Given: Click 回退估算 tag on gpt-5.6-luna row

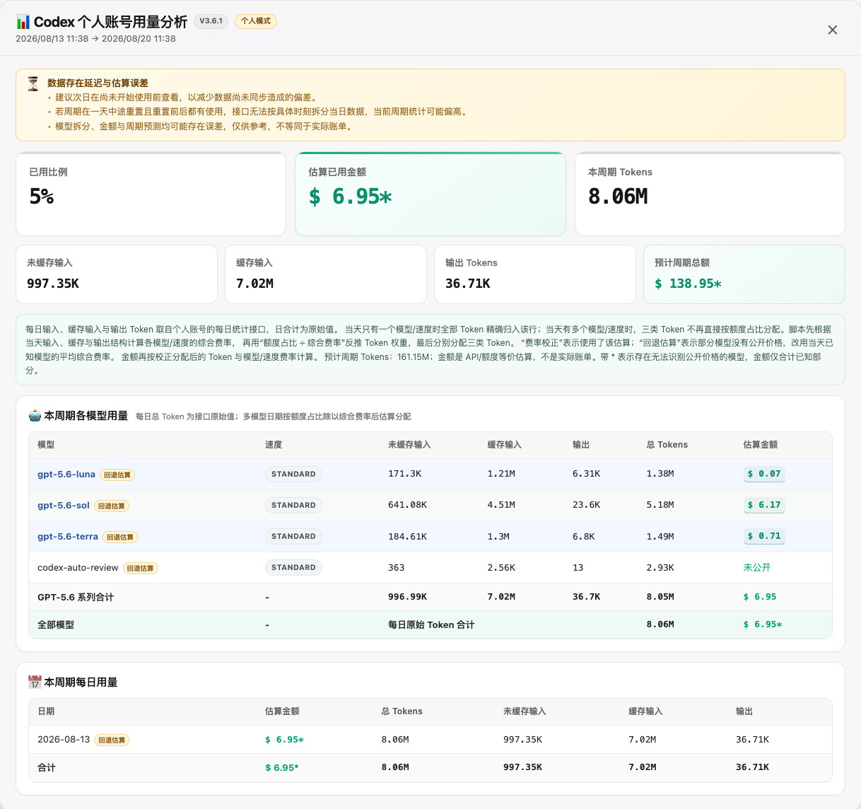Looking at the screenshot, I should click(x=117, y=475).
